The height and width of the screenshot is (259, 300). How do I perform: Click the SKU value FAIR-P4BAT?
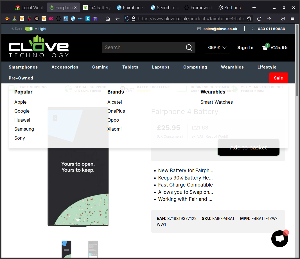point(224,219)
